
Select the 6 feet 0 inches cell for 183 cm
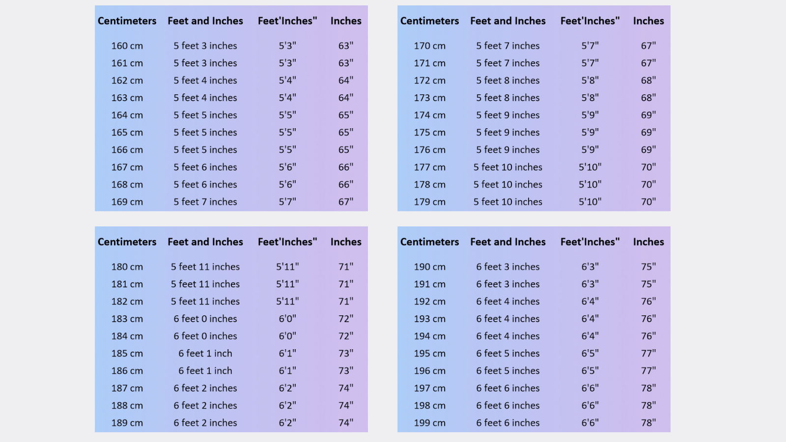pyautogui.click(x=205, y=319)
